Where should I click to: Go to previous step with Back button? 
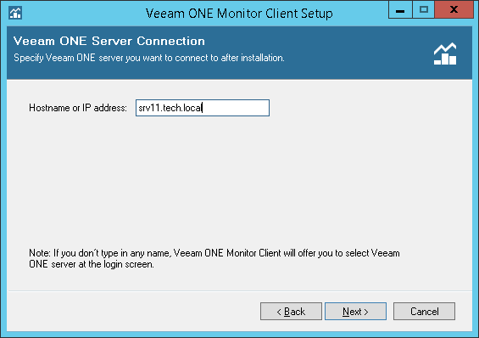(x=291, y=312)
